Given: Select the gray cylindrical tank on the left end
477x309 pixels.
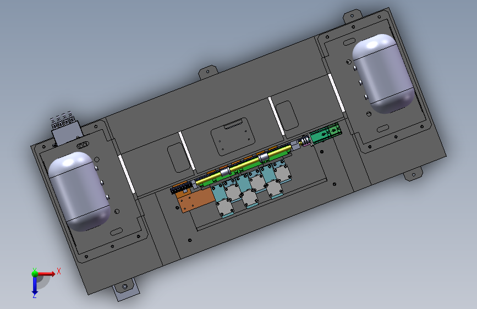Looking at the screenshot, I should (79, 191).
